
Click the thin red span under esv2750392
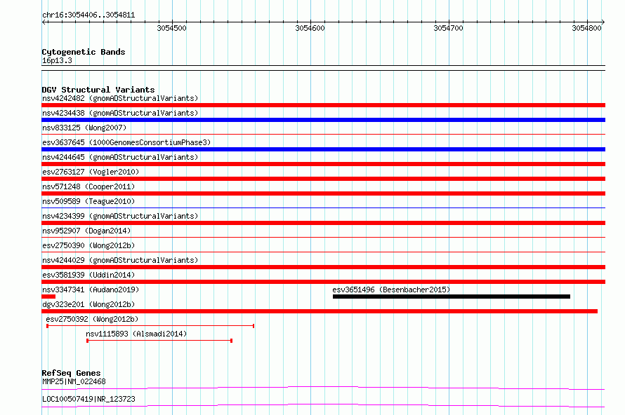150,326
